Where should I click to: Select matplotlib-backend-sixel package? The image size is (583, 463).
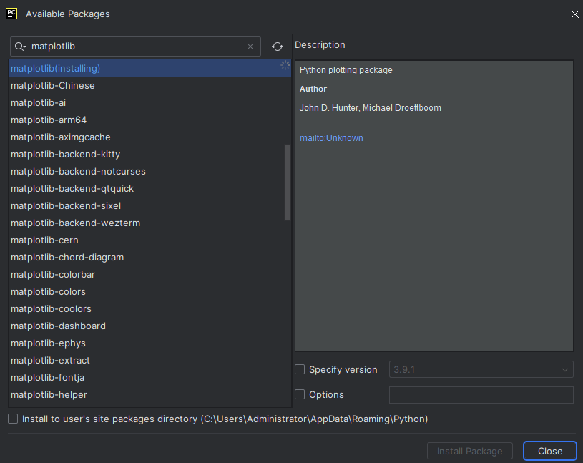point(150,205)
